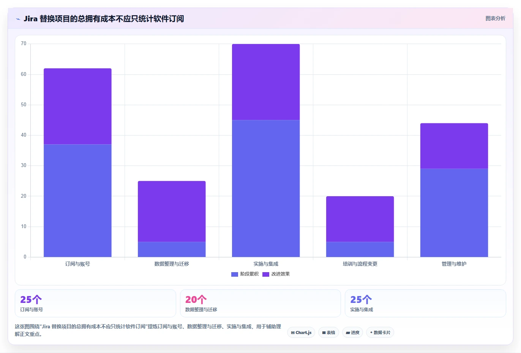Click the y-axis value 50
The image size is (521, 353).
pos(24,105)
